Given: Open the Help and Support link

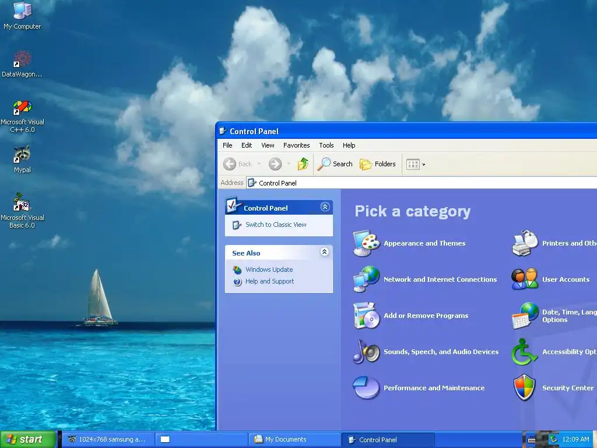Looking at the screenshot, I should [x=269, y=281].
